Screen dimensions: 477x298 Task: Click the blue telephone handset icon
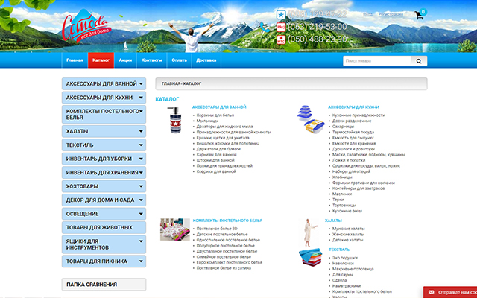(x=265, y=27)
